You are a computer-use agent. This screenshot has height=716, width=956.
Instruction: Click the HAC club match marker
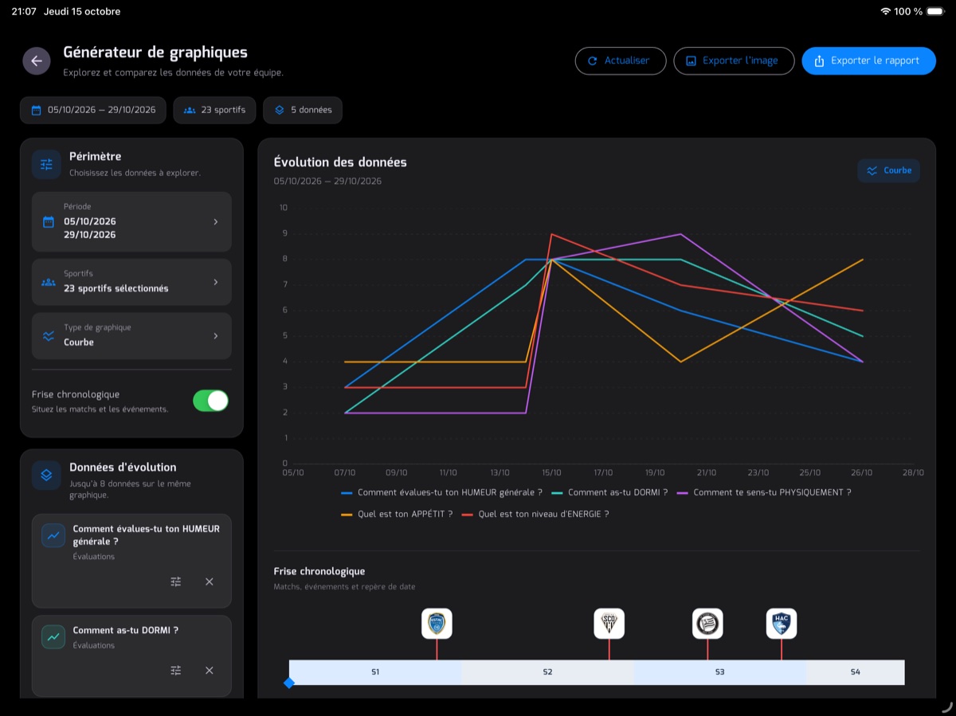[x=782, y=624]
